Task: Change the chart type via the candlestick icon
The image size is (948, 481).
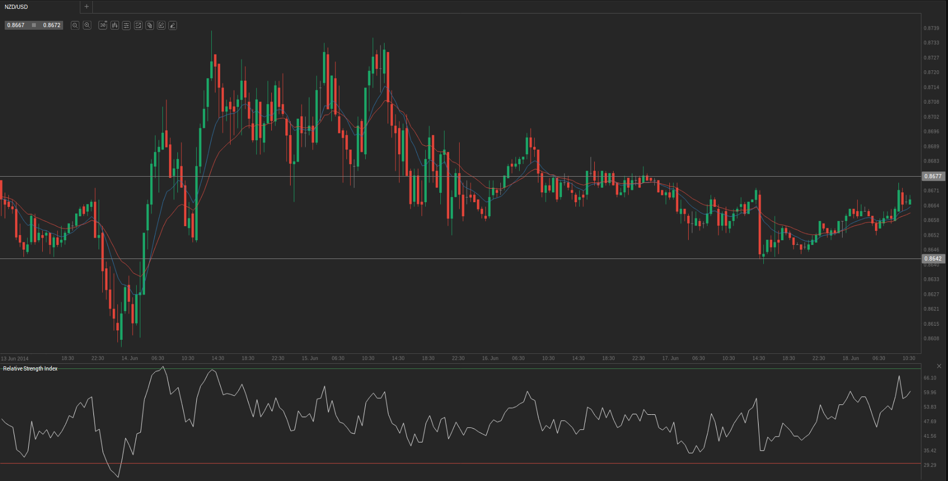Action: 115,25
